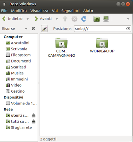Open the Home folder toolbar icon
This screenshot has height=142, width=133.
pyautogui.click(x=97, y=19)
